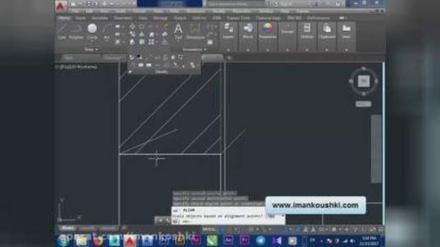The height and width of the screenshot is (247, 440).
Task: Click the viewport controls label at top-left
Action: point(77,67)
